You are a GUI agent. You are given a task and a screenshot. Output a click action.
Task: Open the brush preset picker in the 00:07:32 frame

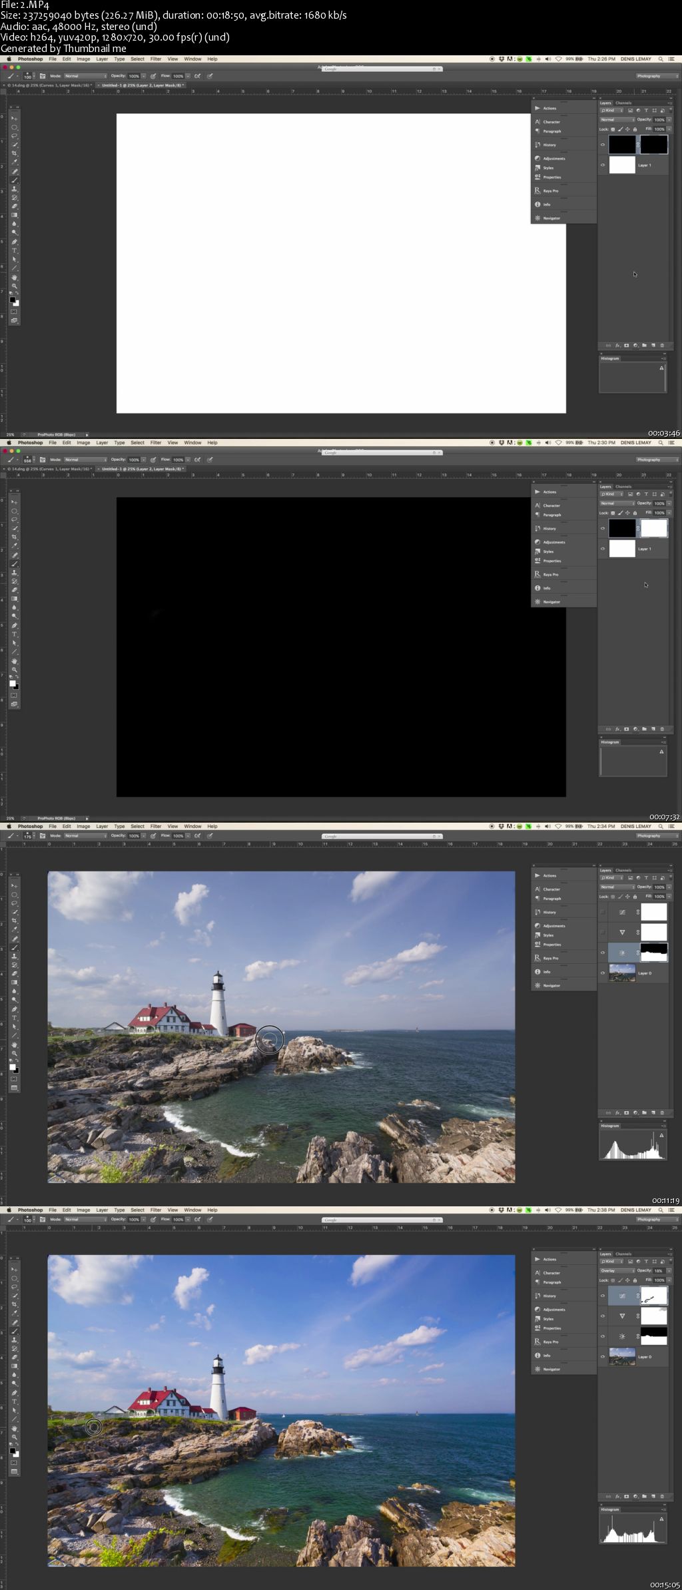pos(28,460)
